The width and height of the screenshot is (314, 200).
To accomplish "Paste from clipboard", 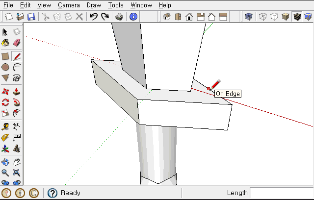I will pyautogui.click(x=68, y=17).
